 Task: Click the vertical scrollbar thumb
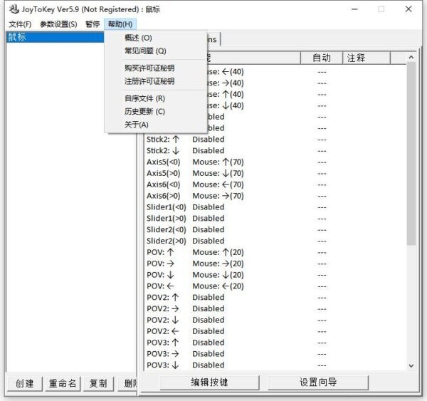coord(411,153)
